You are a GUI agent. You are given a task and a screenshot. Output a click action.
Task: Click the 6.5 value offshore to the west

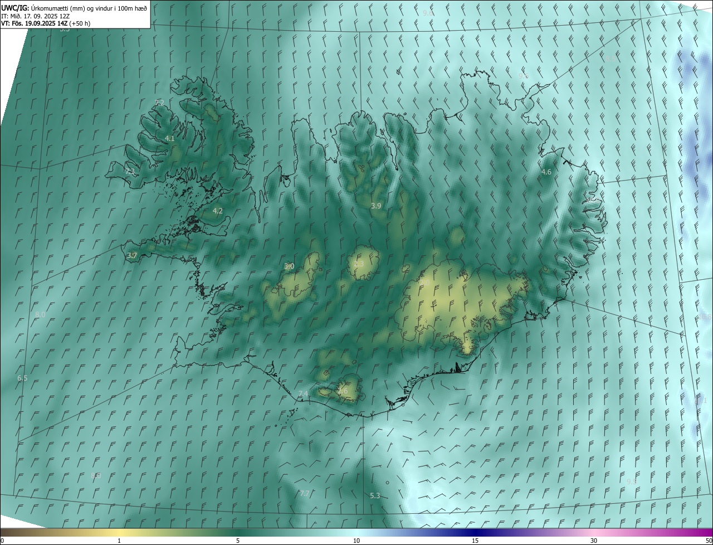pyautogui.click(x=22, y=378)
